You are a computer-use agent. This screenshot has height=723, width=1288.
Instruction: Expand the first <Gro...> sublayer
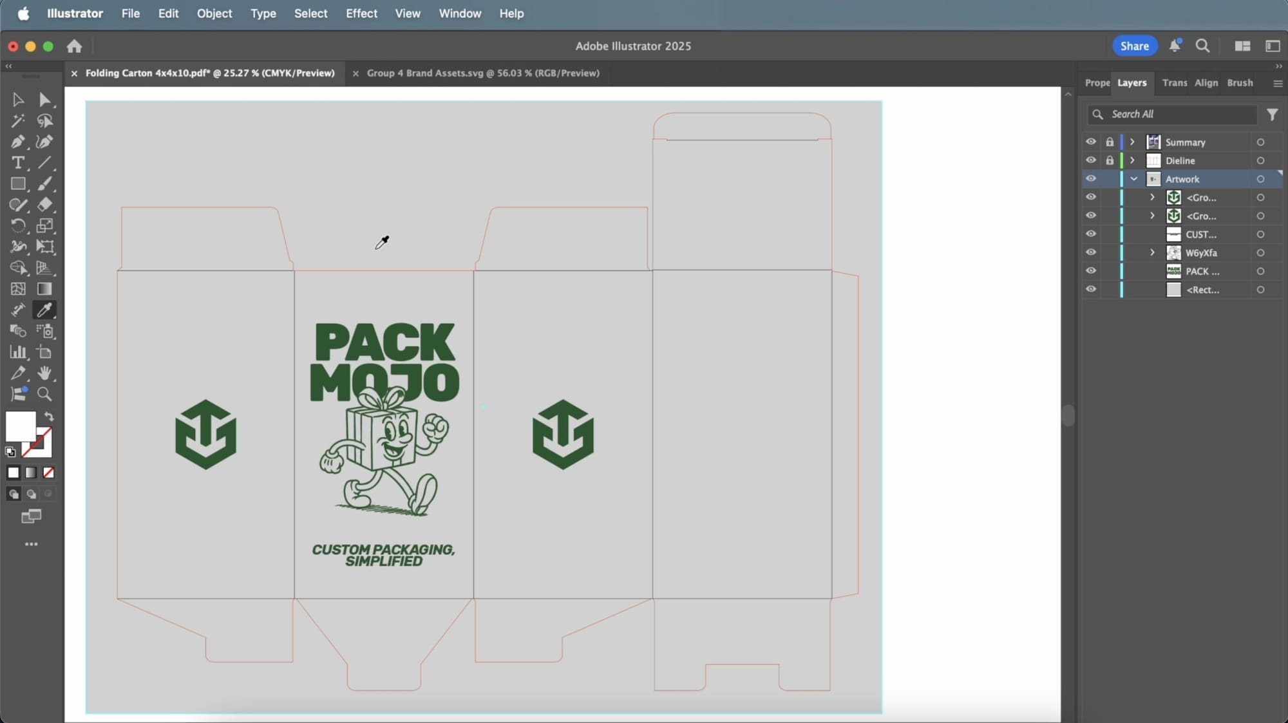pos(1153,197)
